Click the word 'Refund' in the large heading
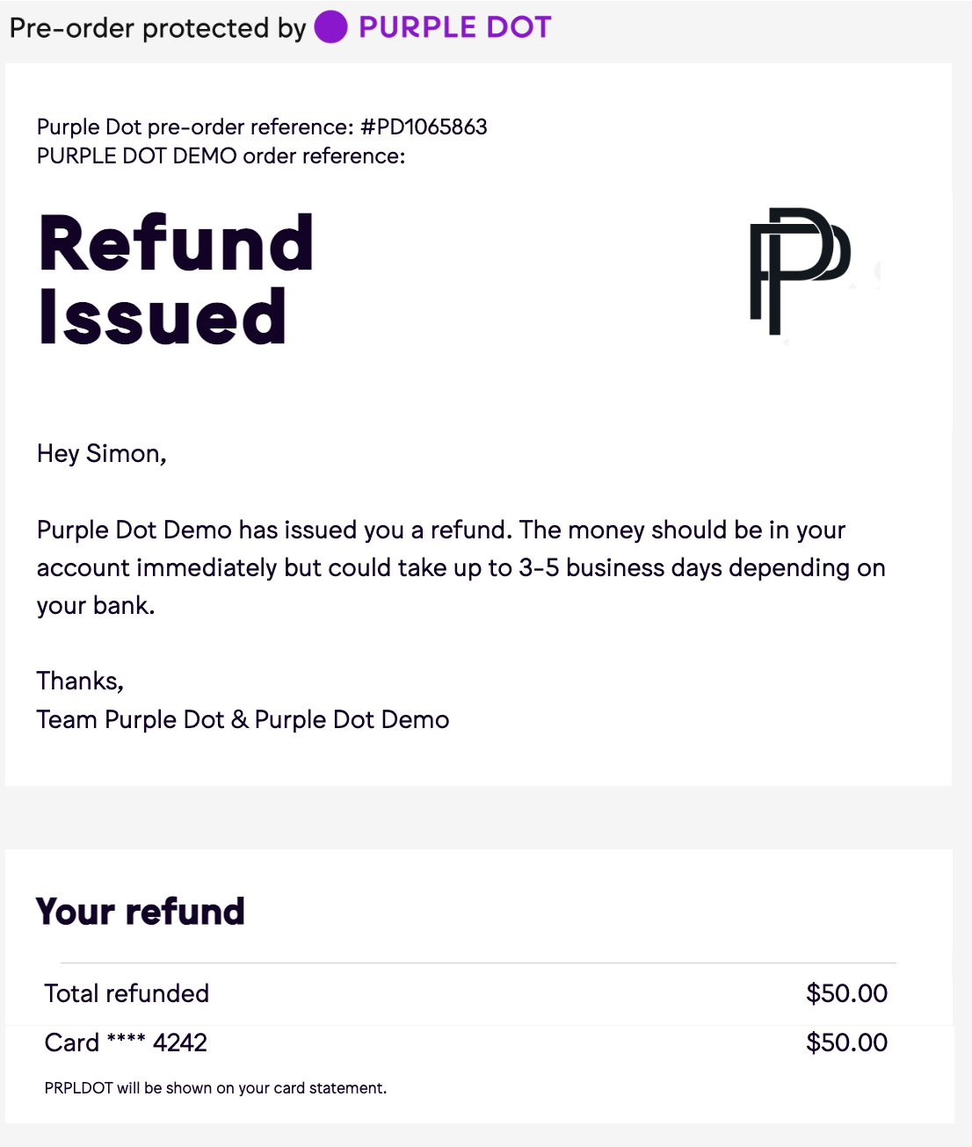This screenshot has width=972, height=1147. point(176,243)
